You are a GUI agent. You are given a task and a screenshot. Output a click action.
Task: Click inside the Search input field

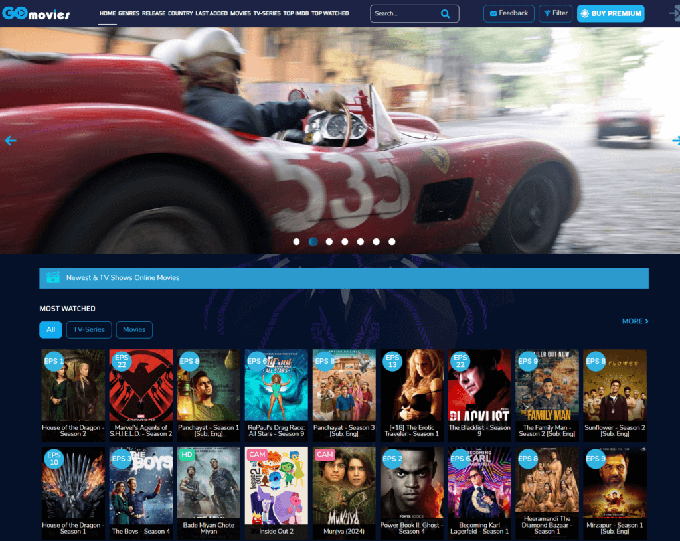(x=403, y=13)
